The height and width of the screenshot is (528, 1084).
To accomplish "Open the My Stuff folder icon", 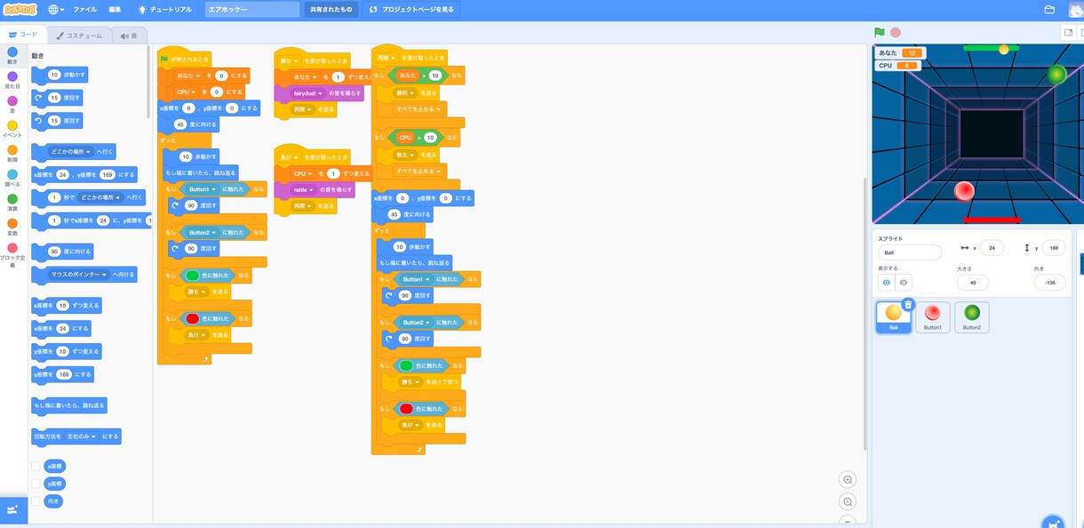I will [1049, 10].
